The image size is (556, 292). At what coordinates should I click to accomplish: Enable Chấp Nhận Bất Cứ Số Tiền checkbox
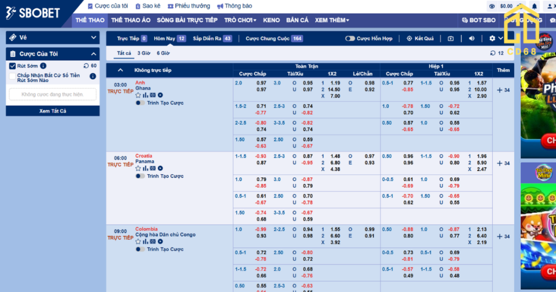click(12, 76)
